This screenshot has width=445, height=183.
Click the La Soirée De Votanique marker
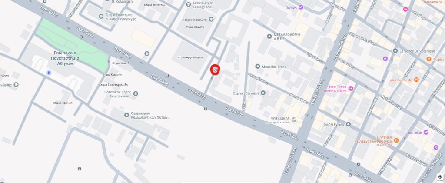[395, 51]
